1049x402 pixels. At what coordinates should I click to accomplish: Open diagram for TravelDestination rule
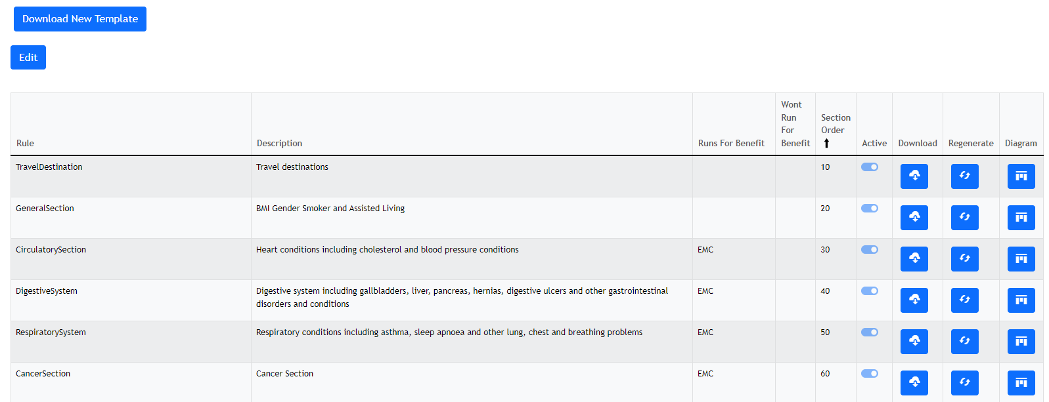[1021, 176]
